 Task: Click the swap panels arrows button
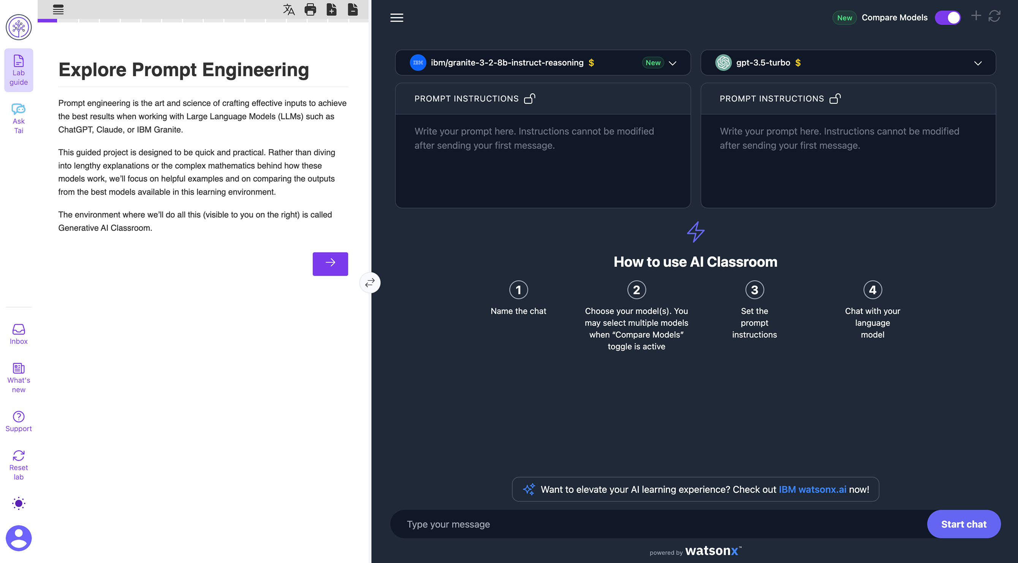[370, 283]
